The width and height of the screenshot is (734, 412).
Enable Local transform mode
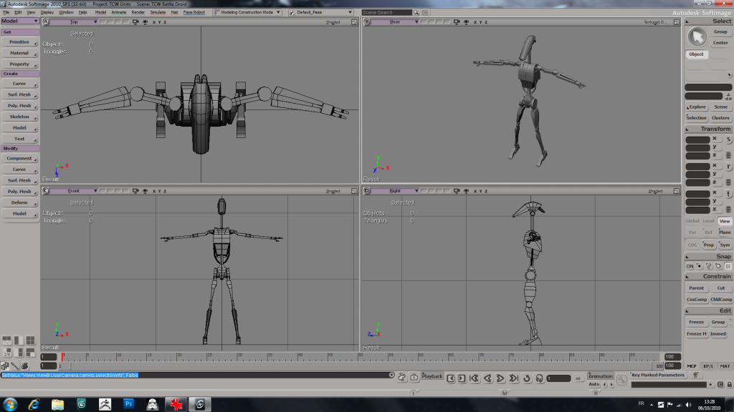point(708,221)
